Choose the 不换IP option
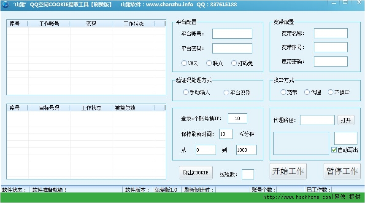 [x=331, y=92]
